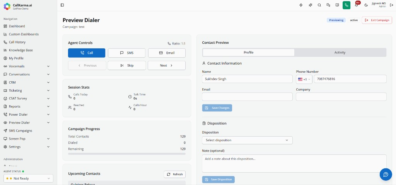
Task: Open My Profile in sidebar
Action: pos(16,58)
